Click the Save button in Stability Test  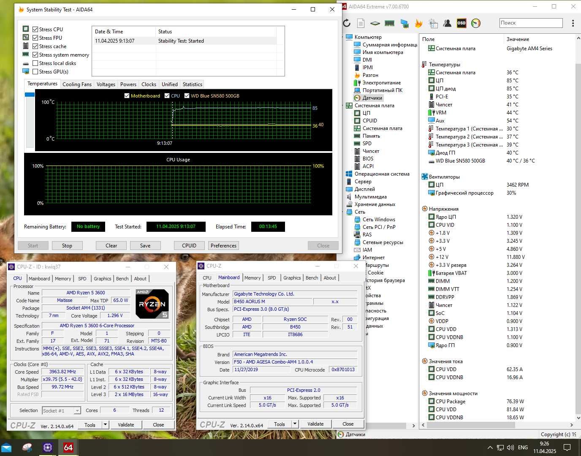(145, 246)
